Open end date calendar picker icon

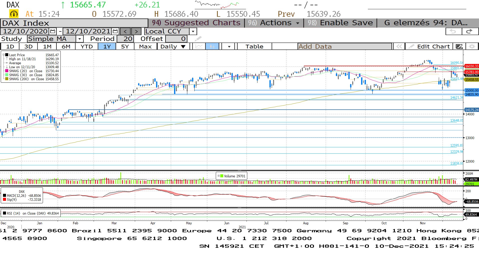coord(115,31)
